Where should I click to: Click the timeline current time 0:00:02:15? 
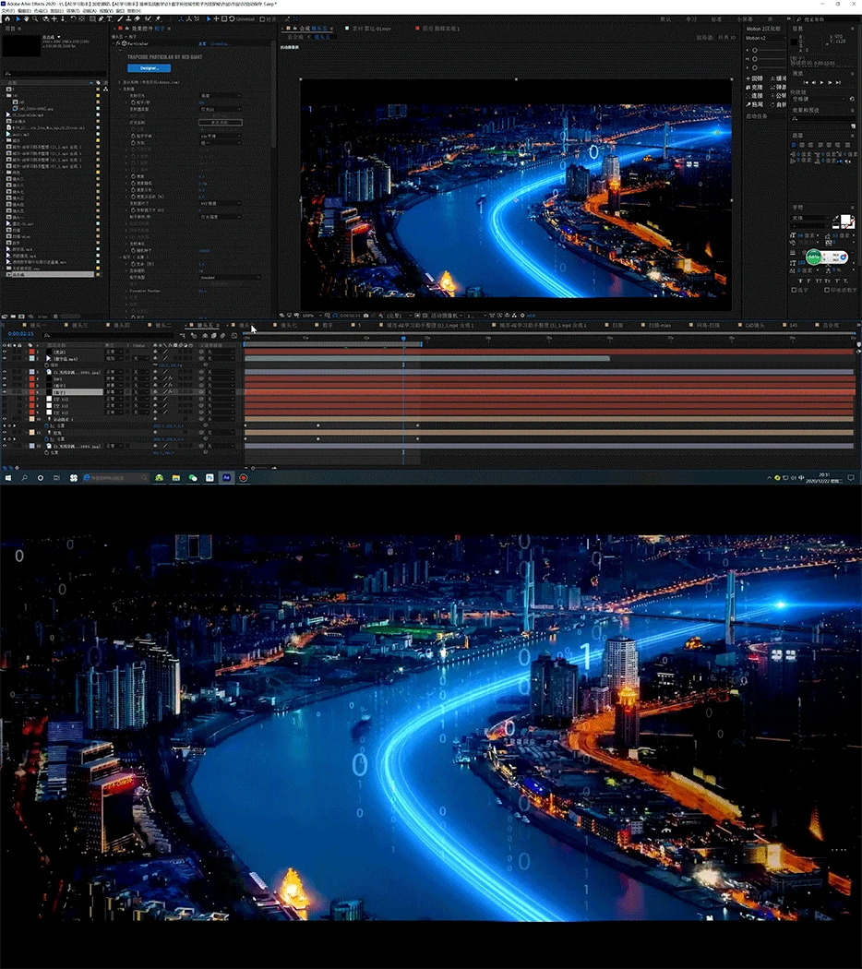[20, 334]
